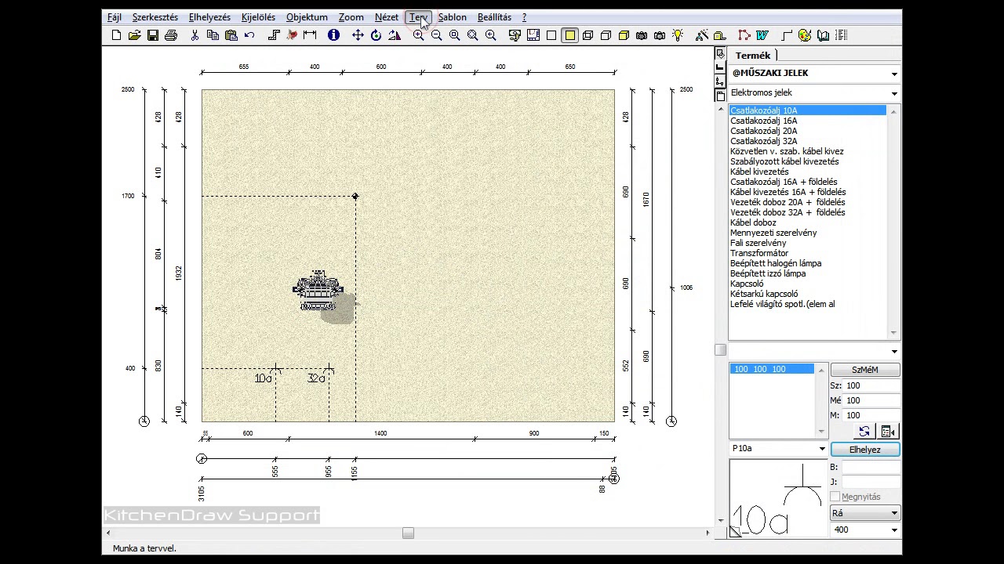1004x564 pixels.
Task: Click the Mé depth input field
Action: tap(871, 400)
